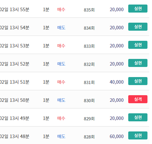Click the 1분 duration in the 828회 row
The width and height of the screenshot is (152, 144).
[x=46, y=136]
